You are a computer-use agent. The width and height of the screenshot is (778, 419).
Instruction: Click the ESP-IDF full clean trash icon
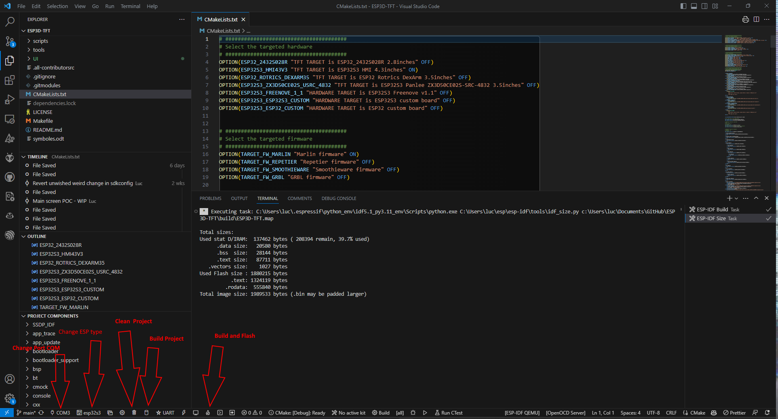point(134,413)
